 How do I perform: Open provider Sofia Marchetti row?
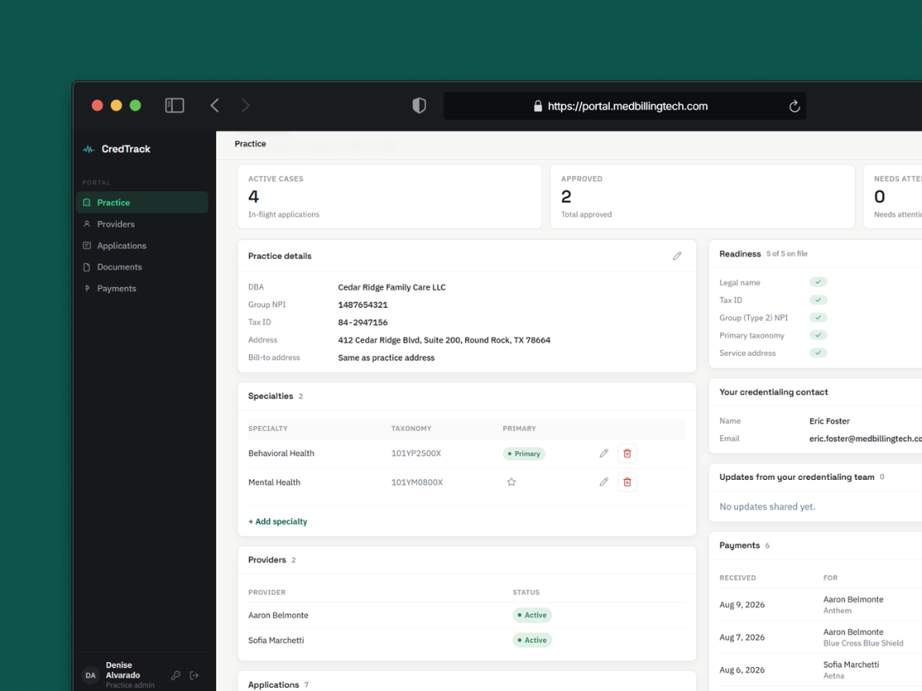(x=467, y=641)
